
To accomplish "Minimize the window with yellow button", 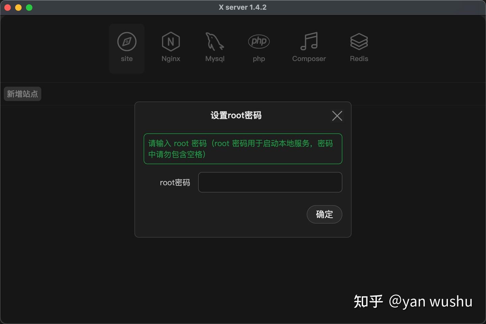I will point(18,7).
